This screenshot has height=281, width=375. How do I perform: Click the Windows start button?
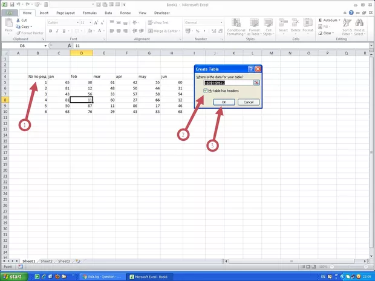[x=14, y=277]
